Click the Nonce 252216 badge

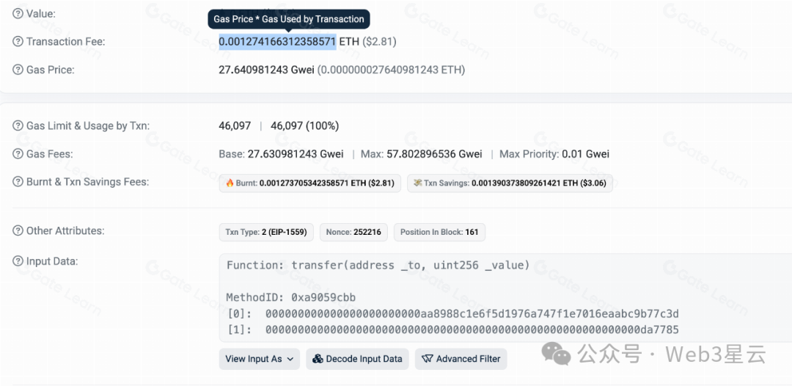coord(353,232)
